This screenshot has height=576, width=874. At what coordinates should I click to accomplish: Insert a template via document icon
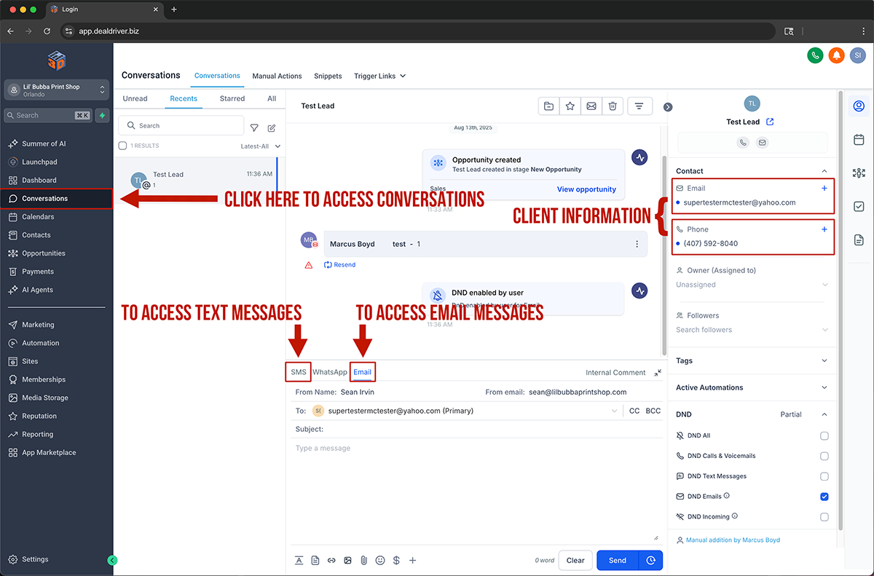[315, 560]
